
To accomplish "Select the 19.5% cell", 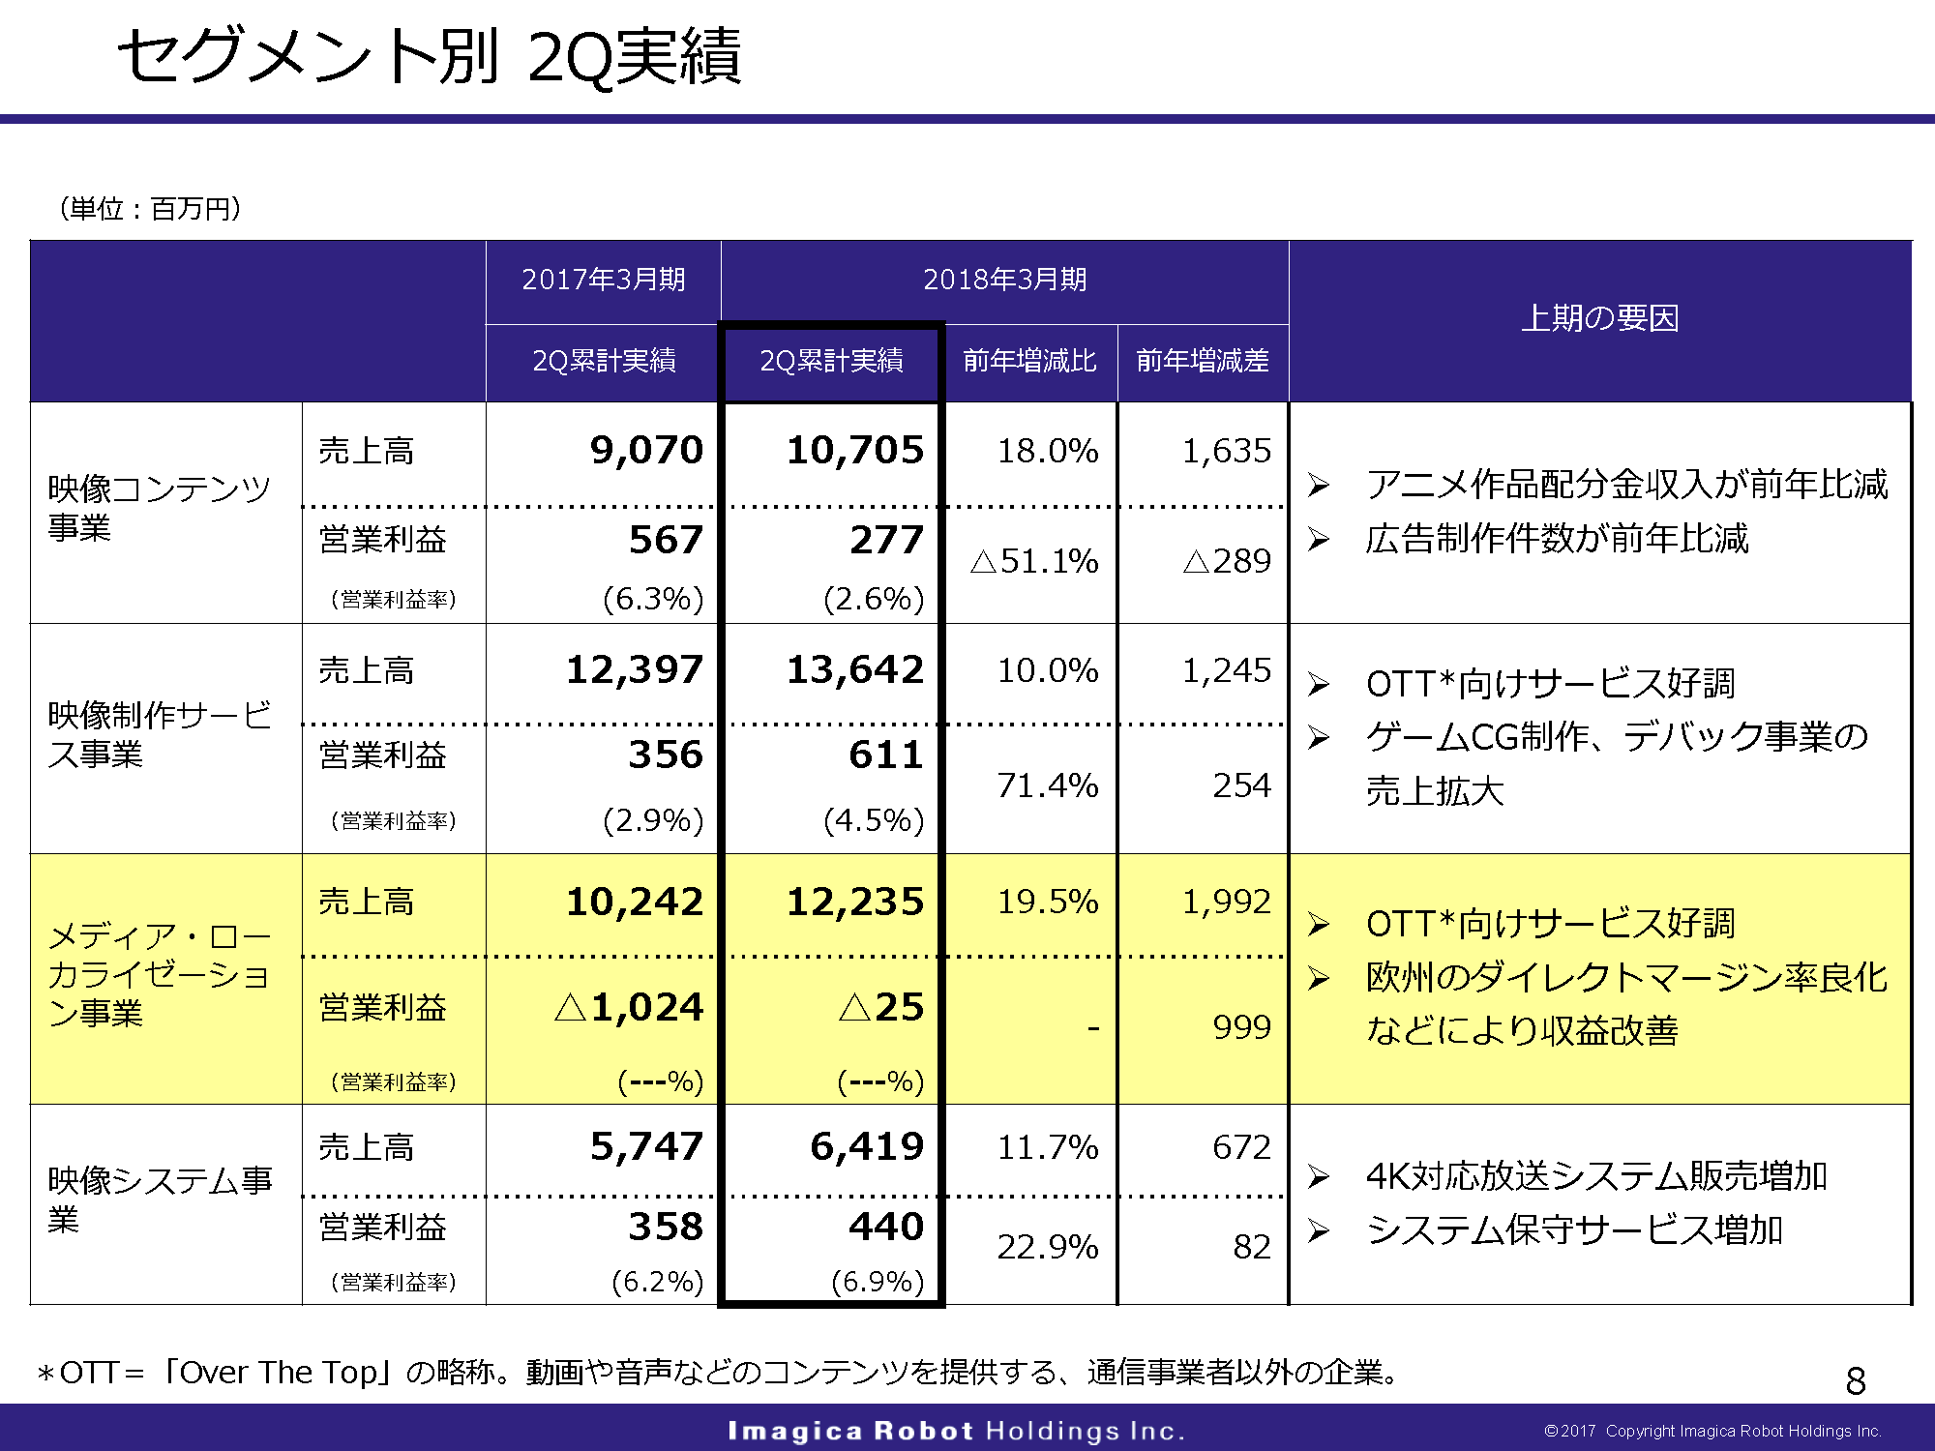I will (1048, 902).
